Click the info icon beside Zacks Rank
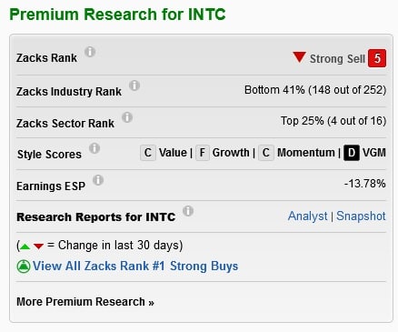The width and height of the screenshot is (398, 332). coord(90,52)
